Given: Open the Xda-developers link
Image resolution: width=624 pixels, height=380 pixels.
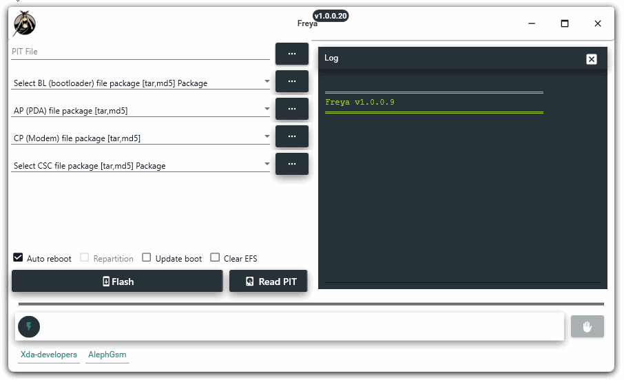Looking at the screenshot, I should click(x=48, y=355).
